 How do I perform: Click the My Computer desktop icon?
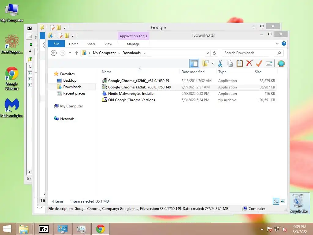coord(12,13)
